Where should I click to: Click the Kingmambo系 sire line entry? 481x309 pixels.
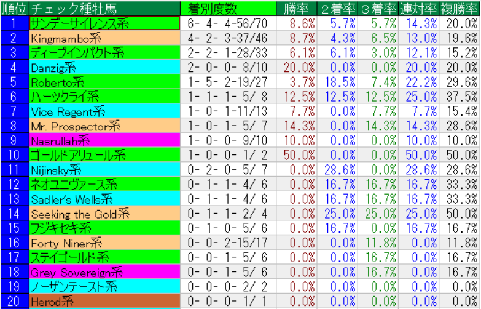click(104, 38)
